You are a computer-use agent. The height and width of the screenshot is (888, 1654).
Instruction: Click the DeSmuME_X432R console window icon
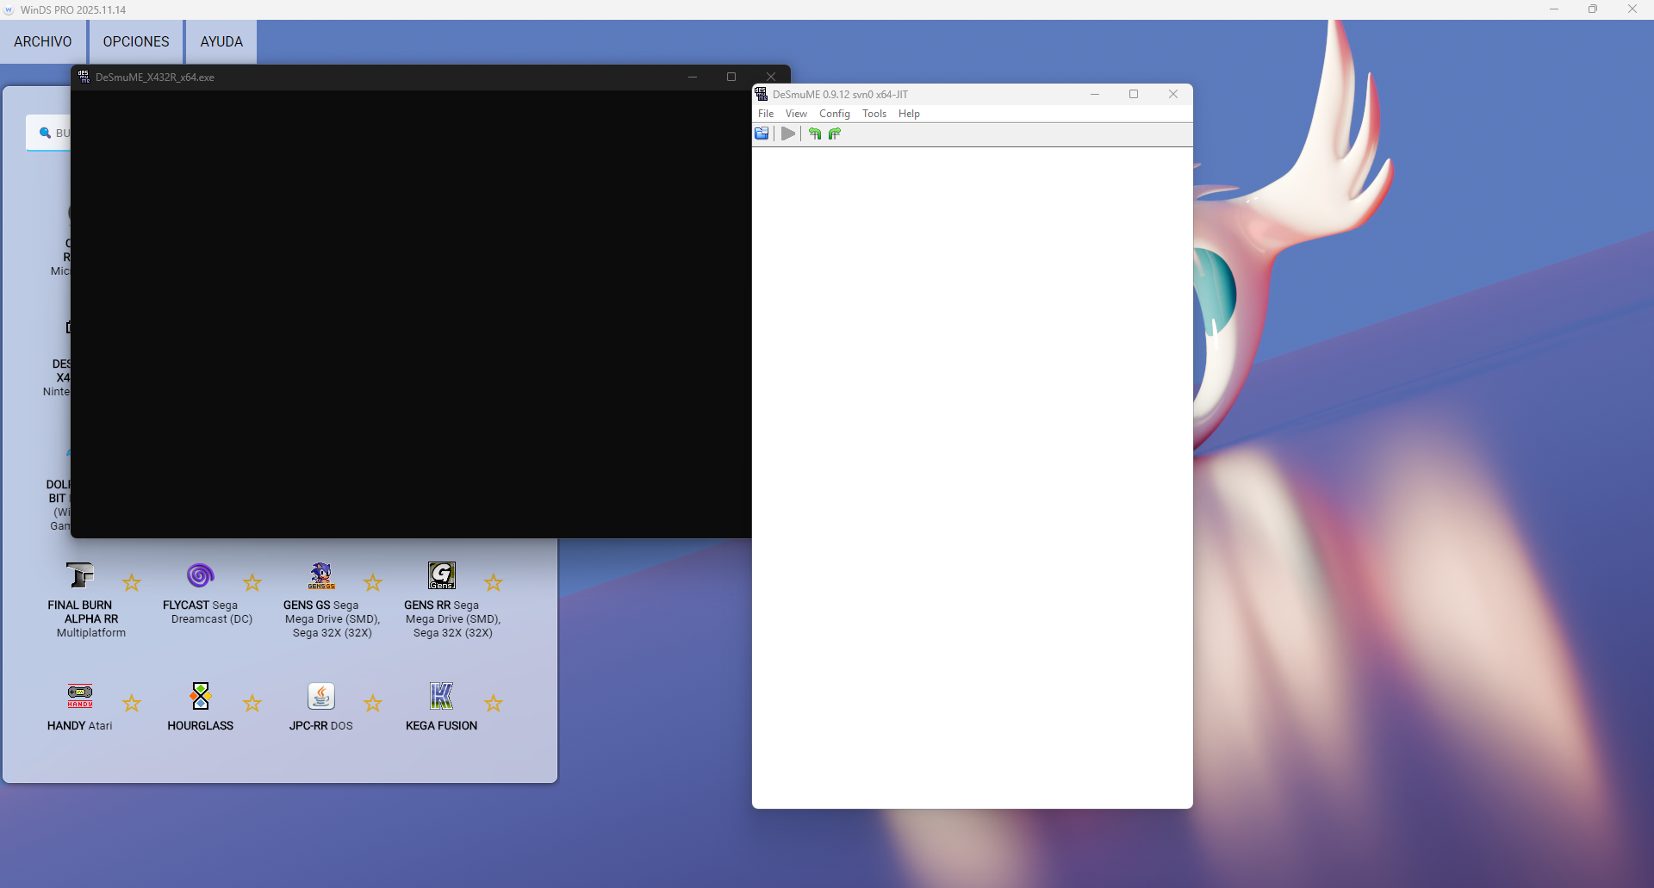coord(84,77)
